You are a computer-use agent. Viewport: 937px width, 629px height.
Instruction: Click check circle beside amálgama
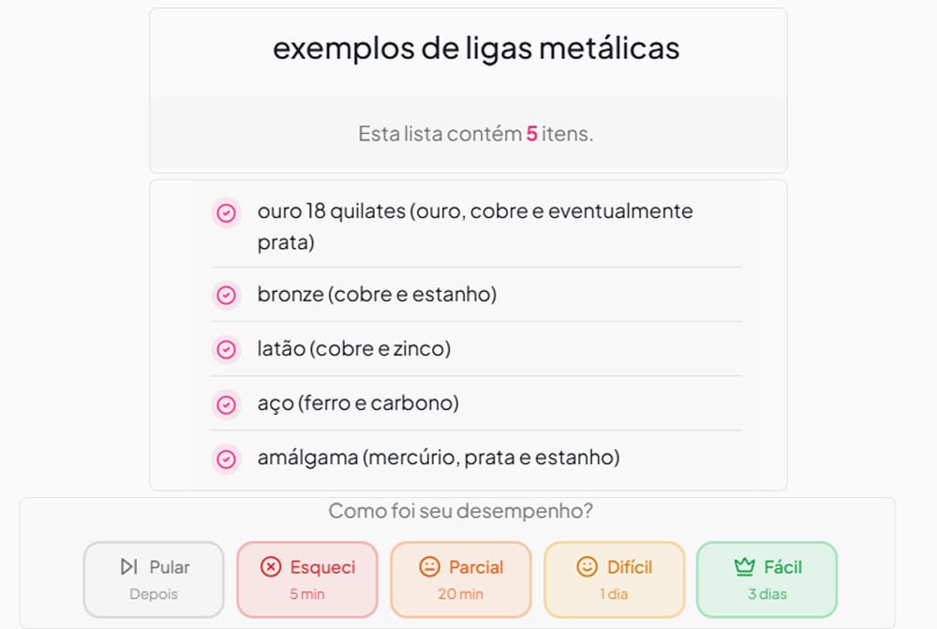pos(226,460)
